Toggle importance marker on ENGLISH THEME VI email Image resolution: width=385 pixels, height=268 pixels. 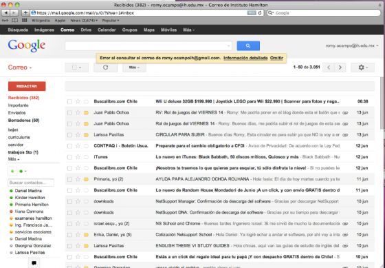click(86, 246)
